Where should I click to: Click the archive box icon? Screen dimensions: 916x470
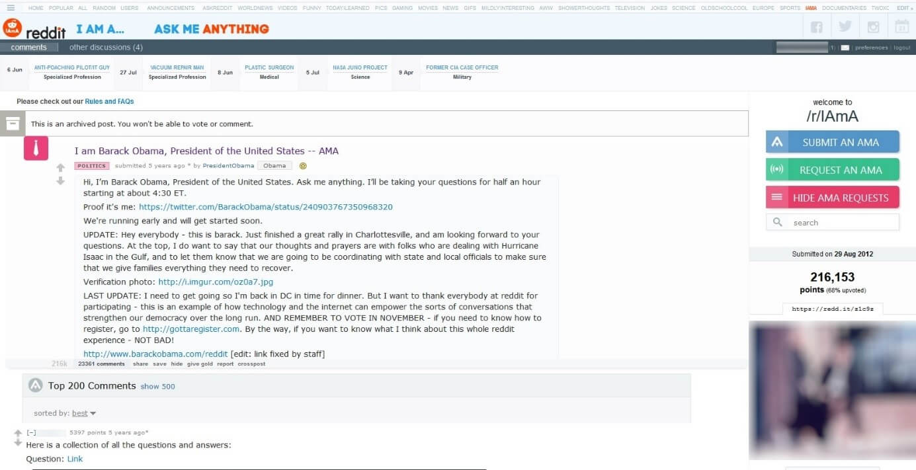click(12, 123)
